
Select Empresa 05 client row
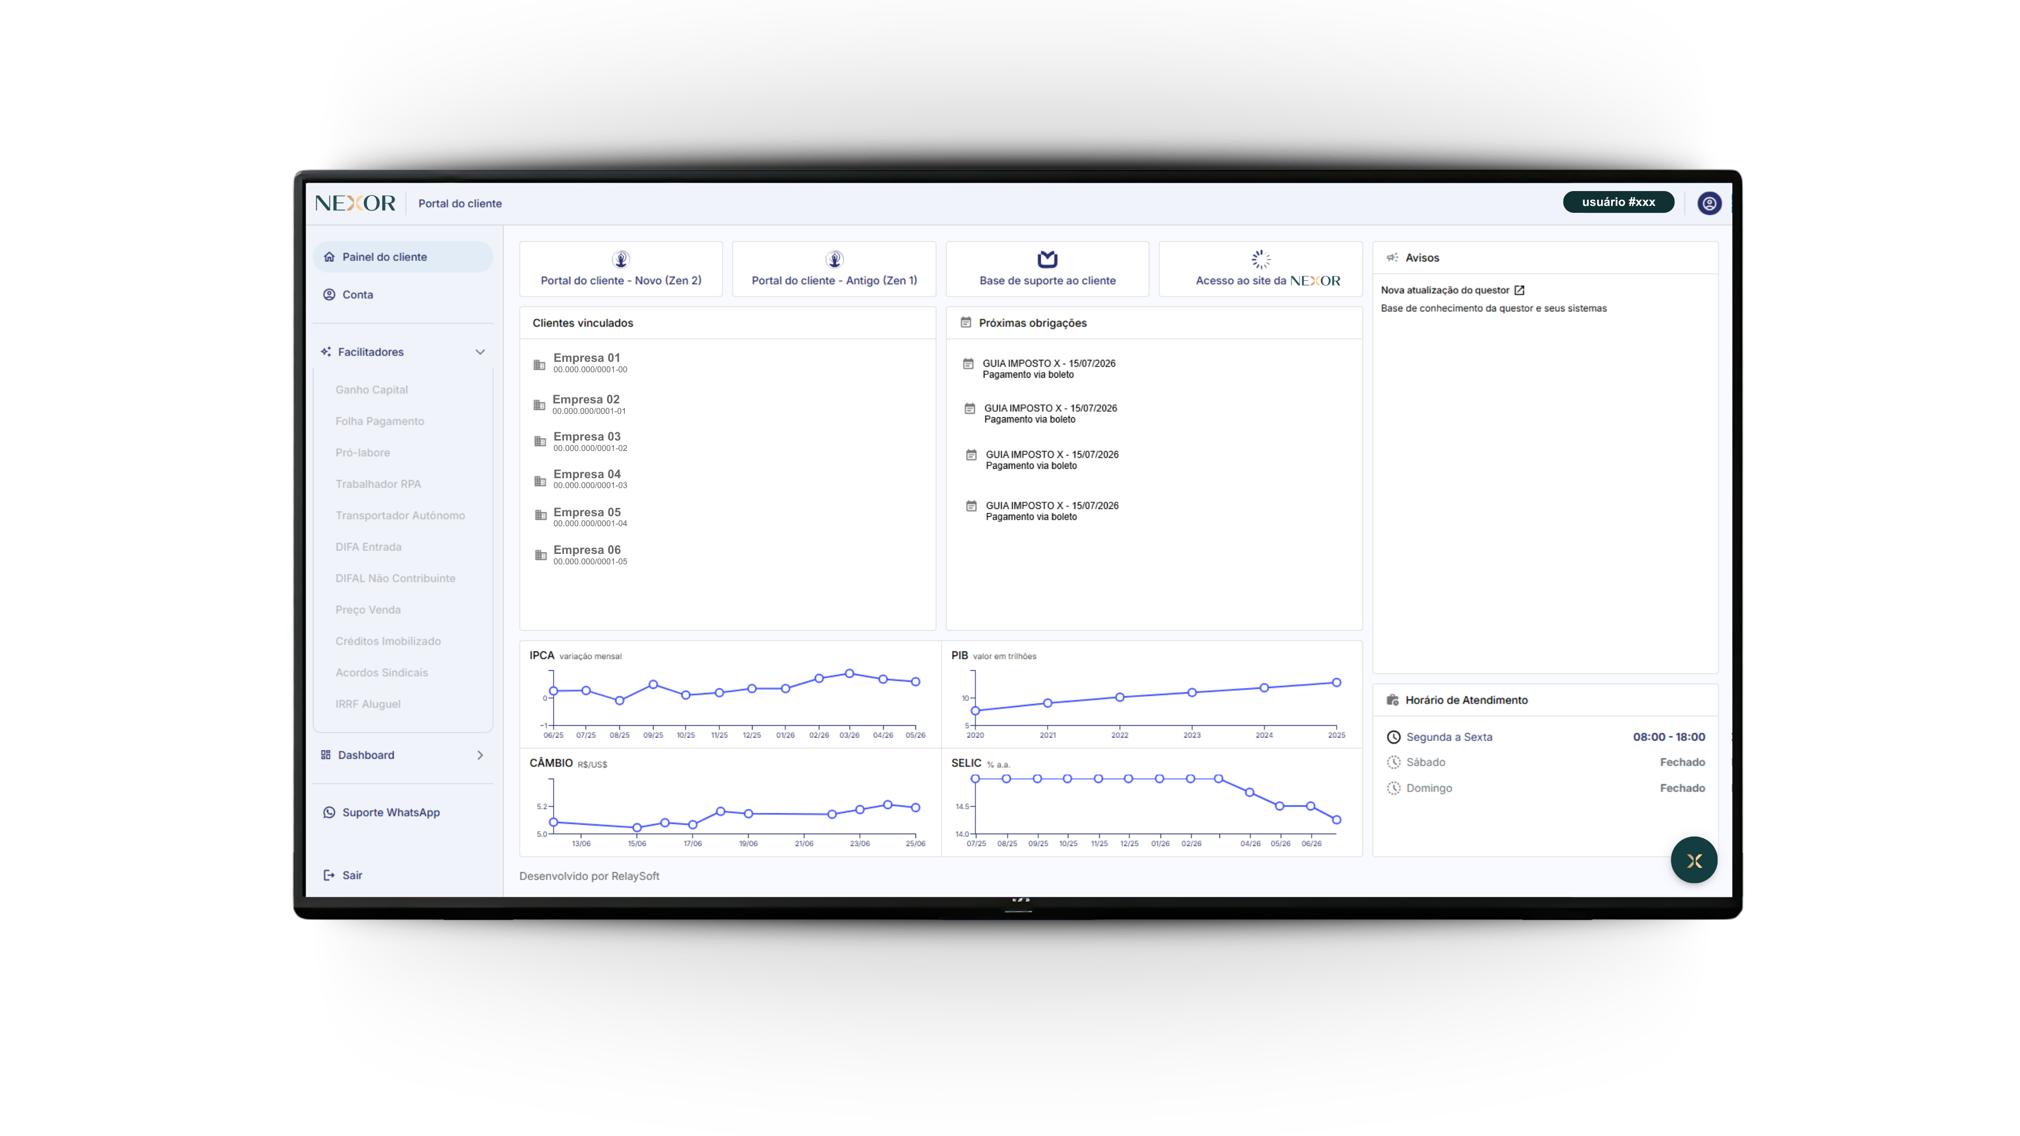point(590,517)
